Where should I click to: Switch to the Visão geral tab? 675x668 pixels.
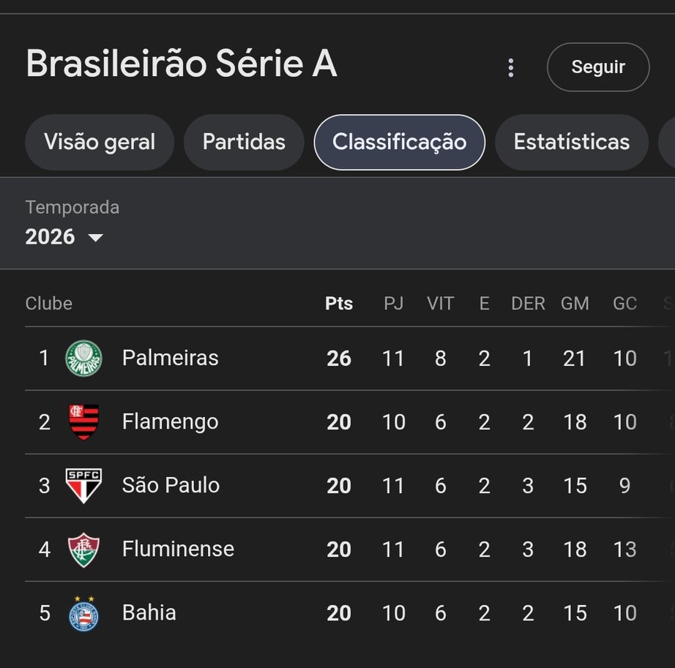pyautogui.click(x=100, y=142)
